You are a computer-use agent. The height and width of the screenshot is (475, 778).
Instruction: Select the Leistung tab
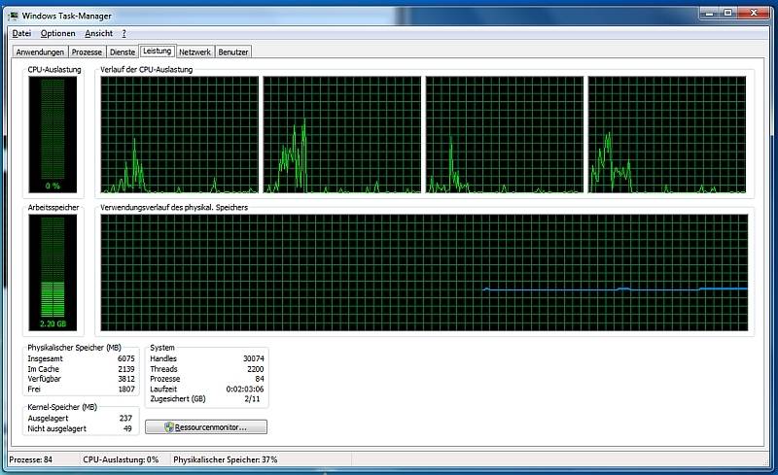coord(157,51)
